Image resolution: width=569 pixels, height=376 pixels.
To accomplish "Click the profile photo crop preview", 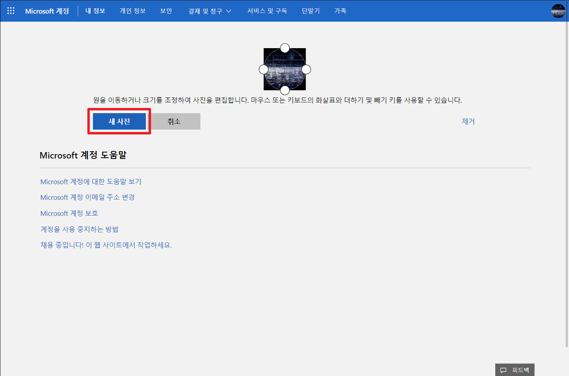I will pos(285,69).
